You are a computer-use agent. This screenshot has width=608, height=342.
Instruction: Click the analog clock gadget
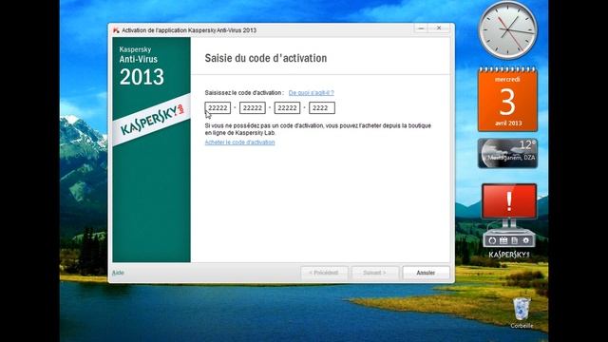[507, 30]
